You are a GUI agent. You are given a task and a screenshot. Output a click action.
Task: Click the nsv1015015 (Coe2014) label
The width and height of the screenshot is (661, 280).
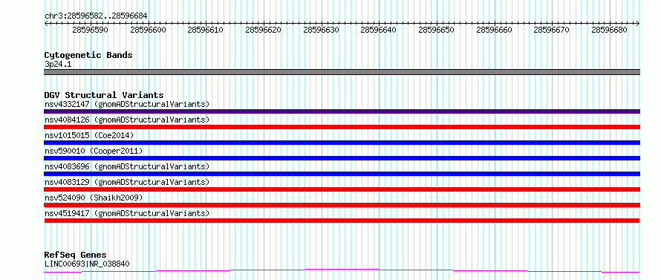(89, 135)
